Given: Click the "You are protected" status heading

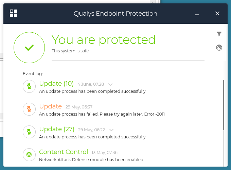Looking at the screenshot, I should (104, 40).
